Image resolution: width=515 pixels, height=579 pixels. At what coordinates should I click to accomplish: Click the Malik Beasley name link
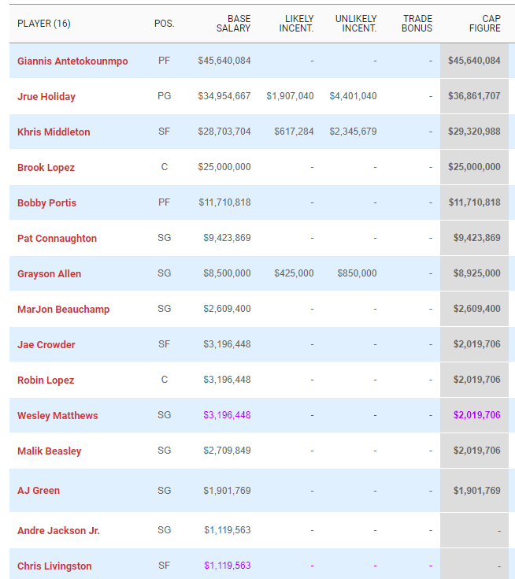(49, 451)
